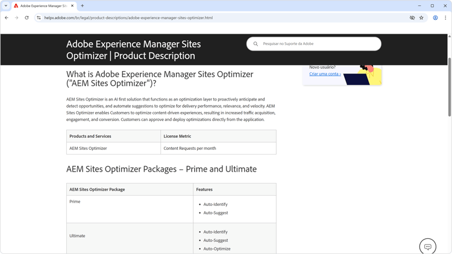Screen dimensions: 452x254
Task: Open the Chrome profile icon
Action: click(435, 17)
